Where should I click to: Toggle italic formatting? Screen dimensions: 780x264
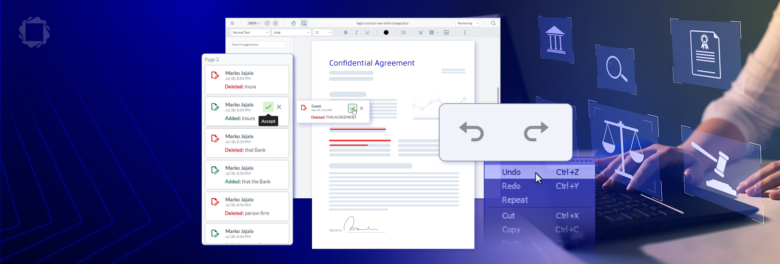tap(356, 33)
